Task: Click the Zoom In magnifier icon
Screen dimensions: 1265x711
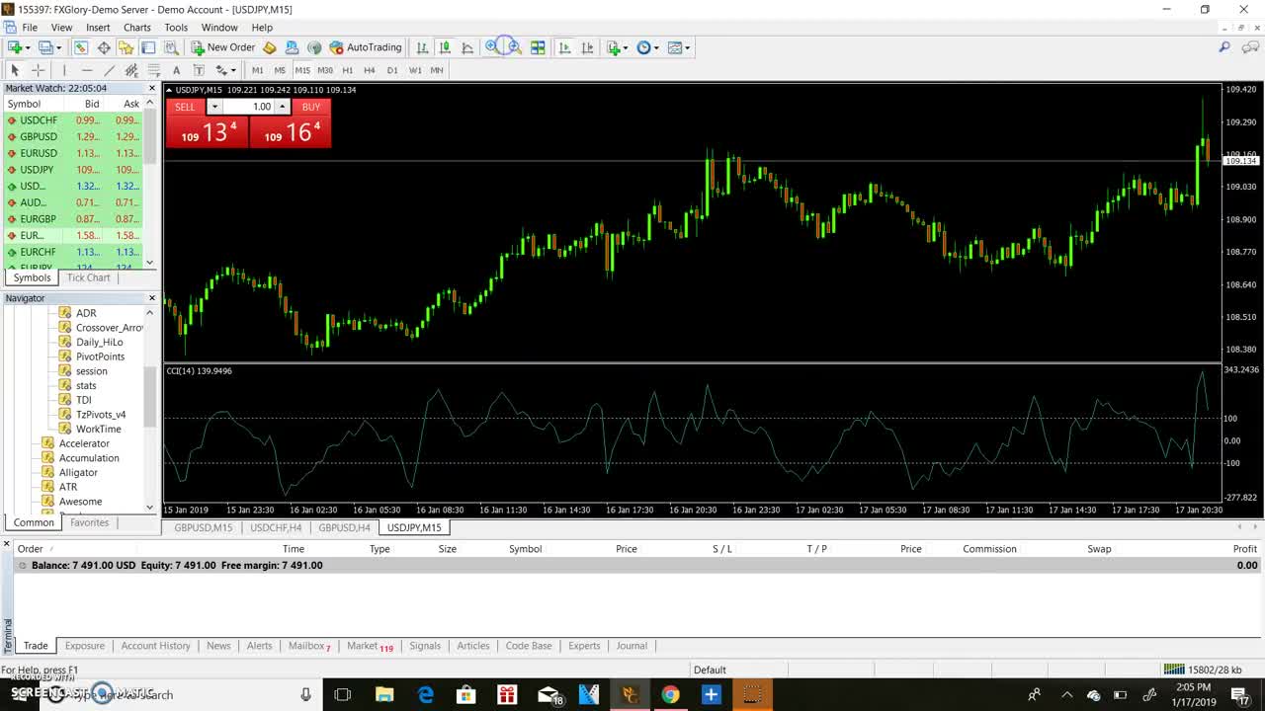Action: coord(492,47)
